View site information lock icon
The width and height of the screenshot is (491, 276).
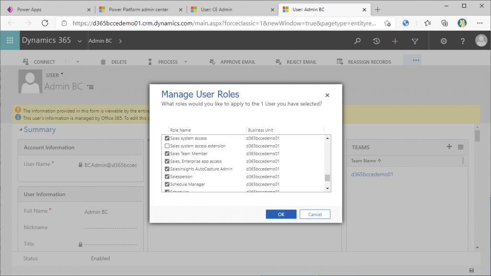[x=64, y=23]
